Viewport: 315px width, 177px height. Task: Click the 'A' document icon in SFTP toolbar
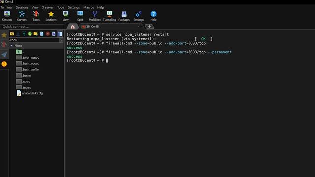[x=54, y=34]
